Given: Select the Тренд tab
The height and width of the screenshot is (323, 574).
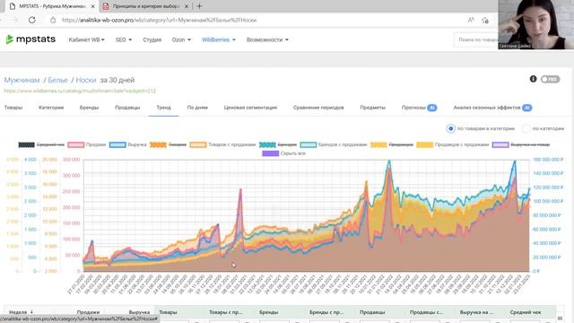Looking at the screenshot, I should click(x=163, y=108).
